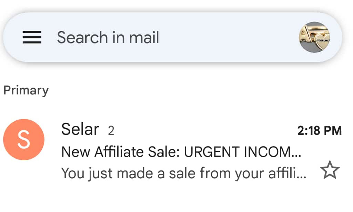Open the navigation menu via hamburger icon
Image resolution: width=353 pixels, height=212 pixels.
coord(32,38)
